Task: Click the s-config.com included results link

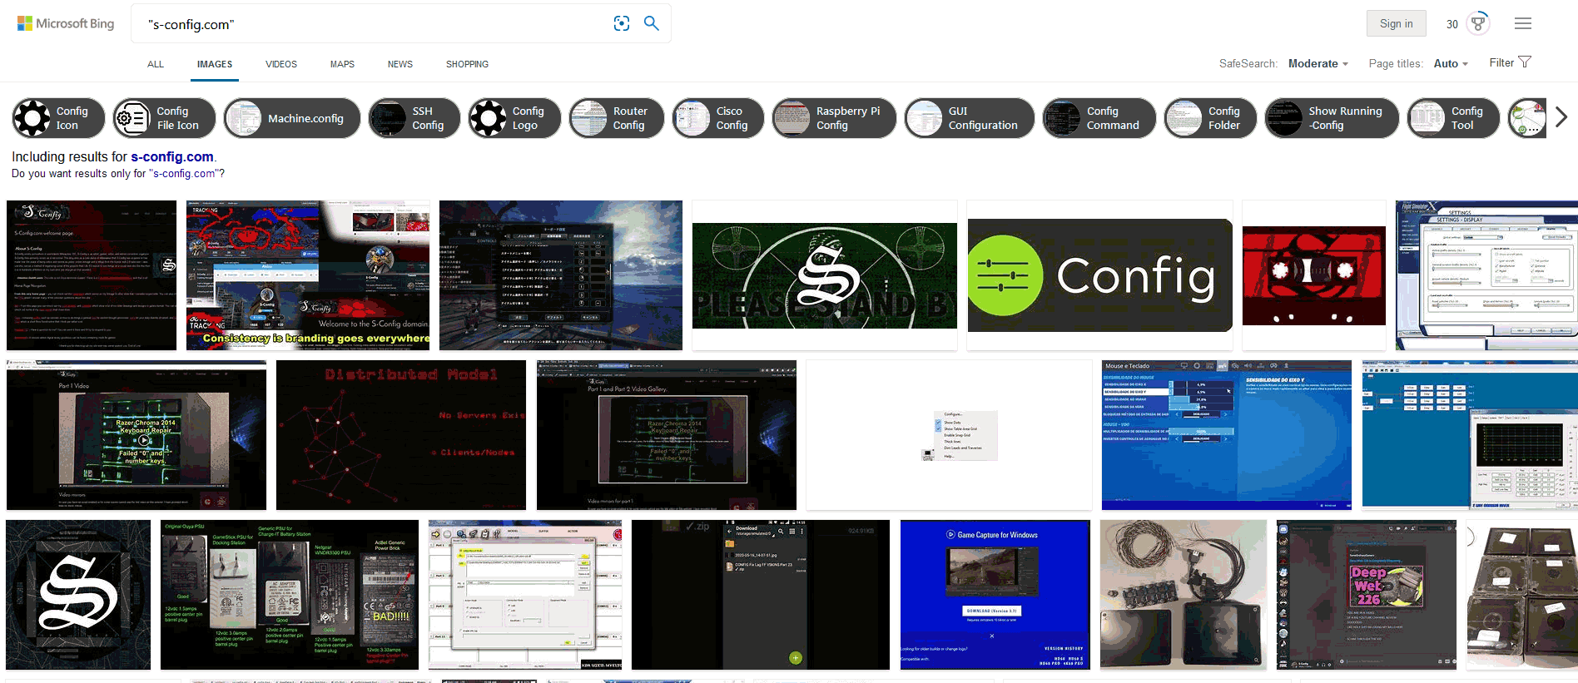Action: [x=172, y=156]
